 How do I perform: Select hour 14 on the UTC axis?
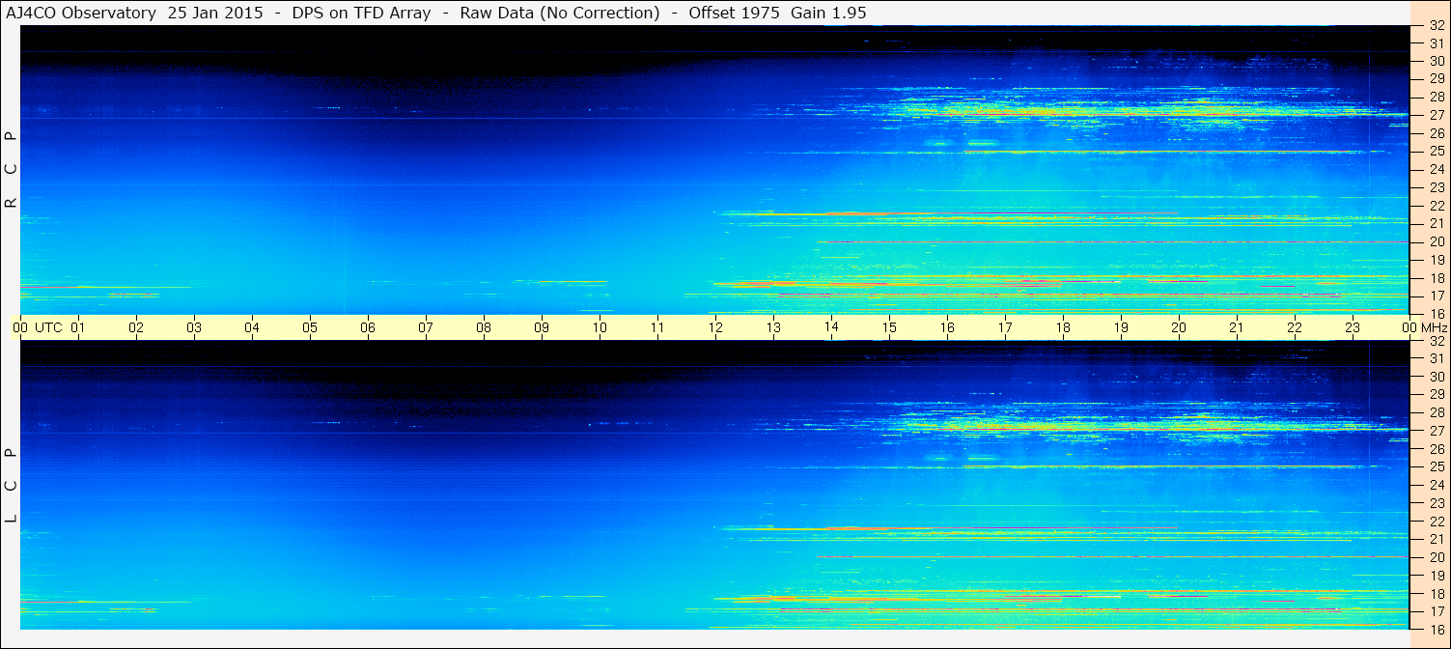click(831, 327)
